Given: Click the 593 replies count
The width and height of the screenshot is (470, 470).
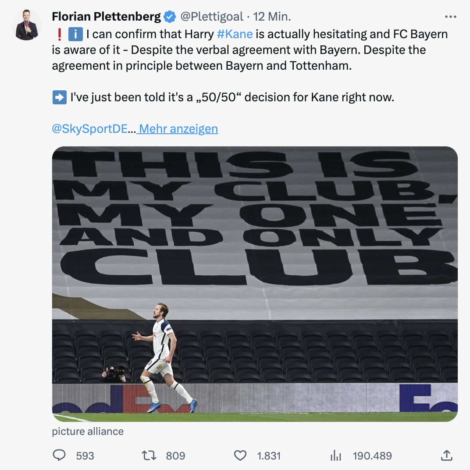Looking at the screenshot, I should pyautogui.click(x=85, y=456).
